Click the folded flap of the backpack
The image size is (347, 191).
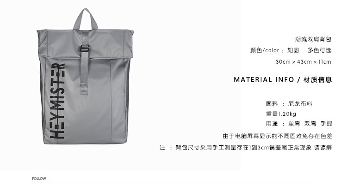85,44
